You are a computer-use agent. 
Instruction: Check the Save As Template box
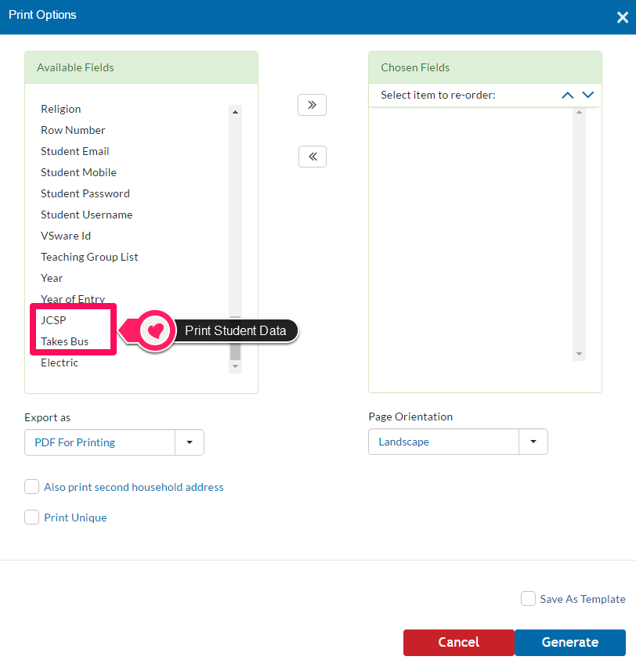[x=528, y=599]
